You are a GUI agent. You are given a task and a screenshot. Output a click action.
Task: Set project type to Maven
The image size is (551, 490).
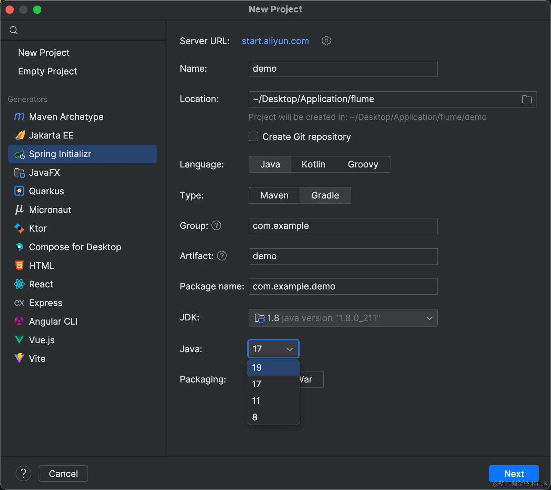274,195
